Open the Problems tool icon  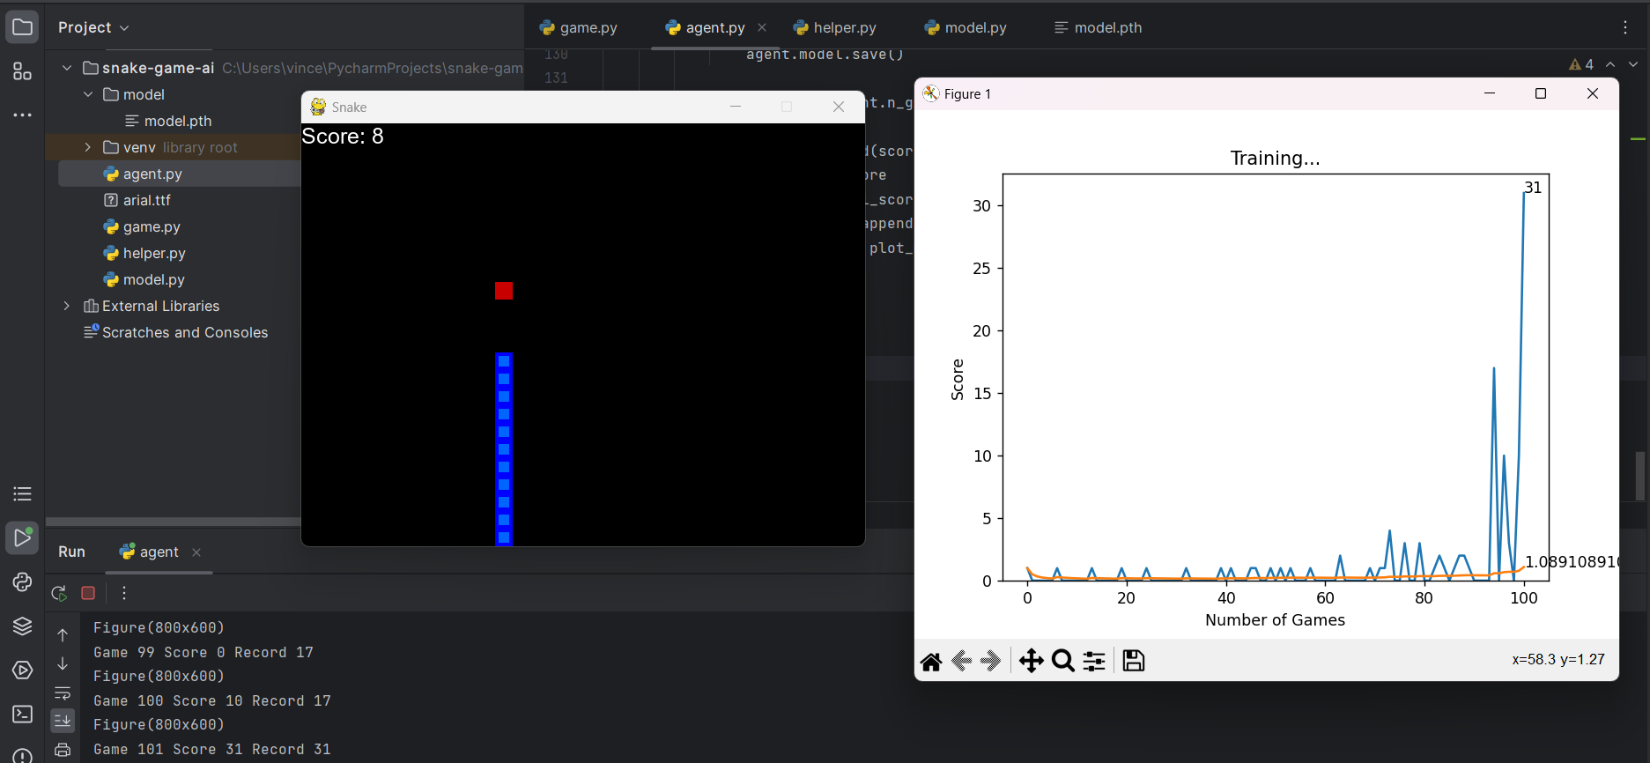click(x=22, y=755)
